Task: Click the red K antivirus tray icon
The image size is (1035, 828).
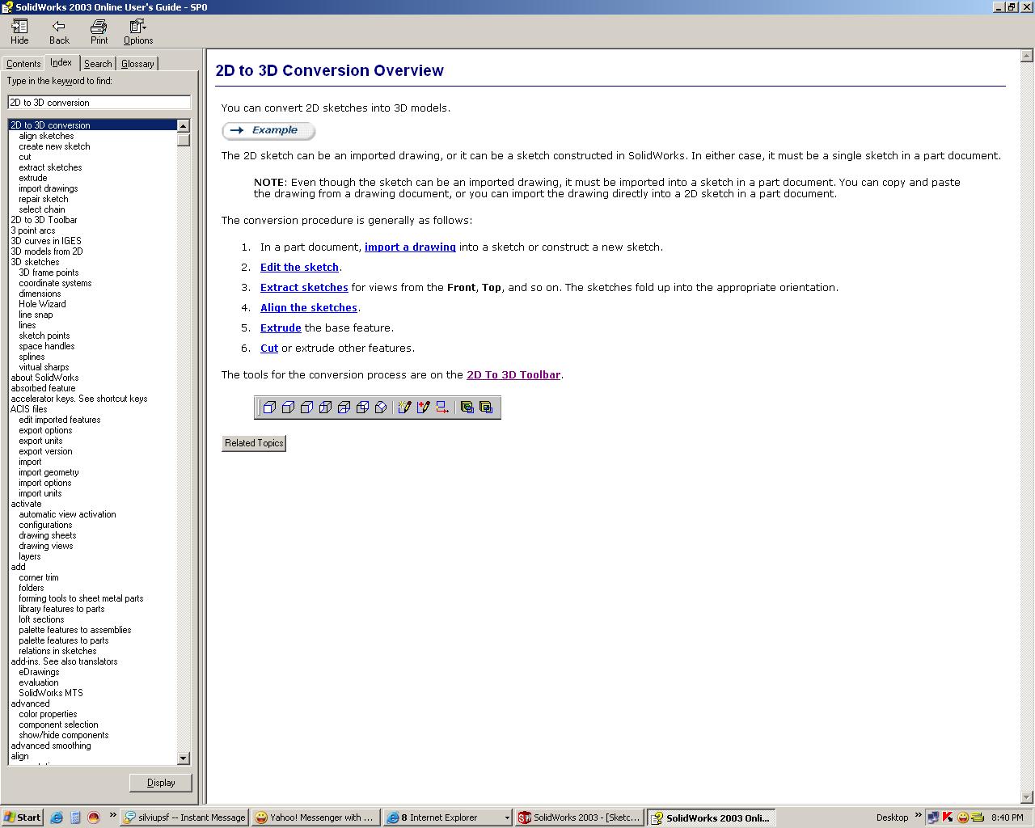Action: pyautogui.click(x=948, y=817)
